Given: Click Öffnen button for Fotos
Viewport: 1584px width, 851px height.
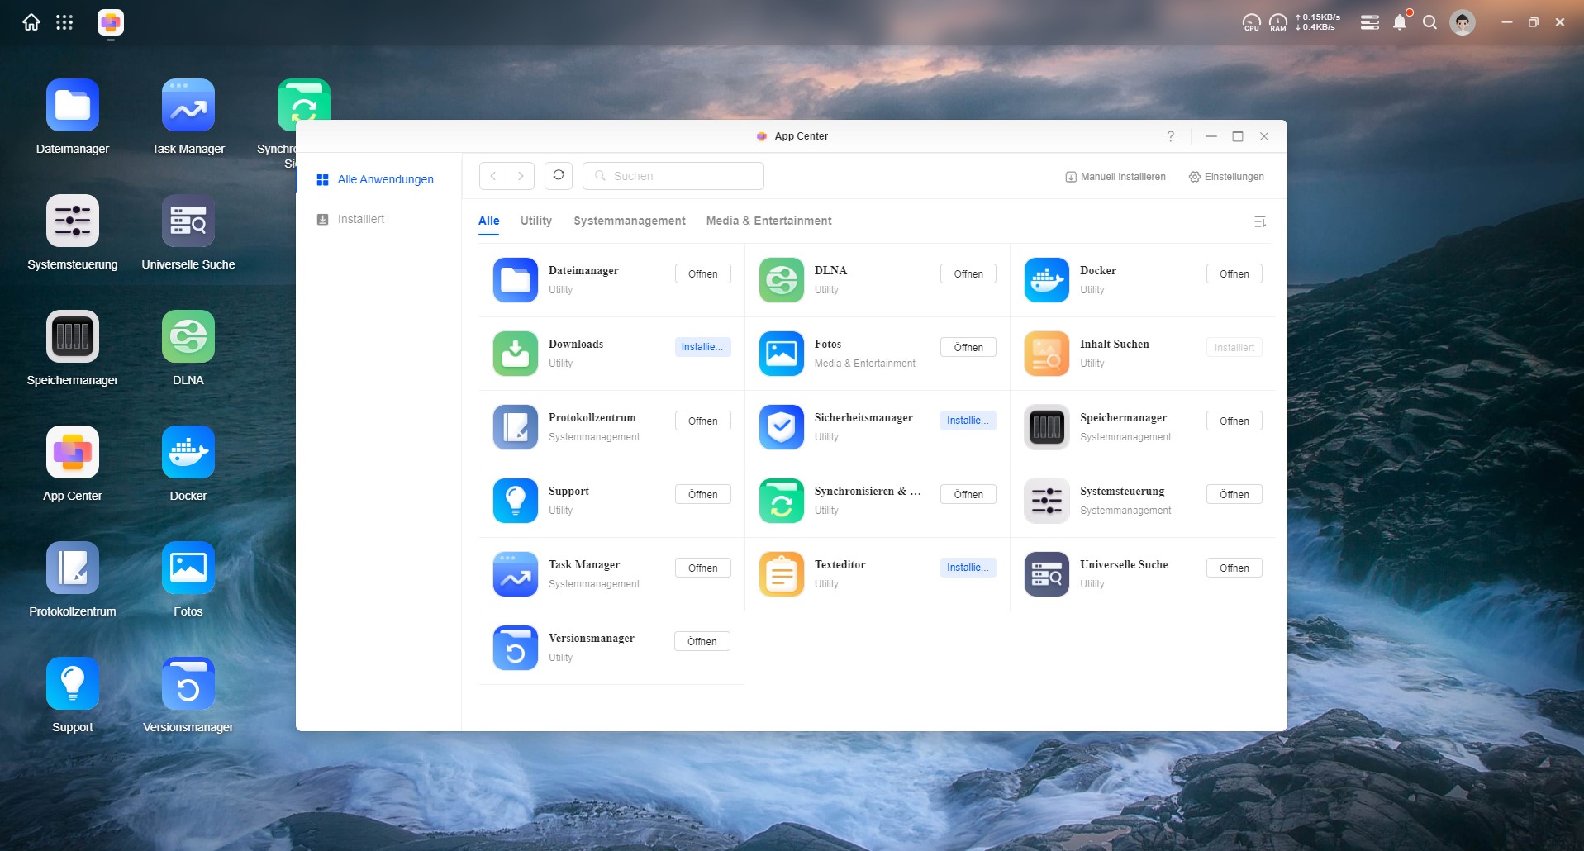Looking at the screenshot, I should pos(968,347).
